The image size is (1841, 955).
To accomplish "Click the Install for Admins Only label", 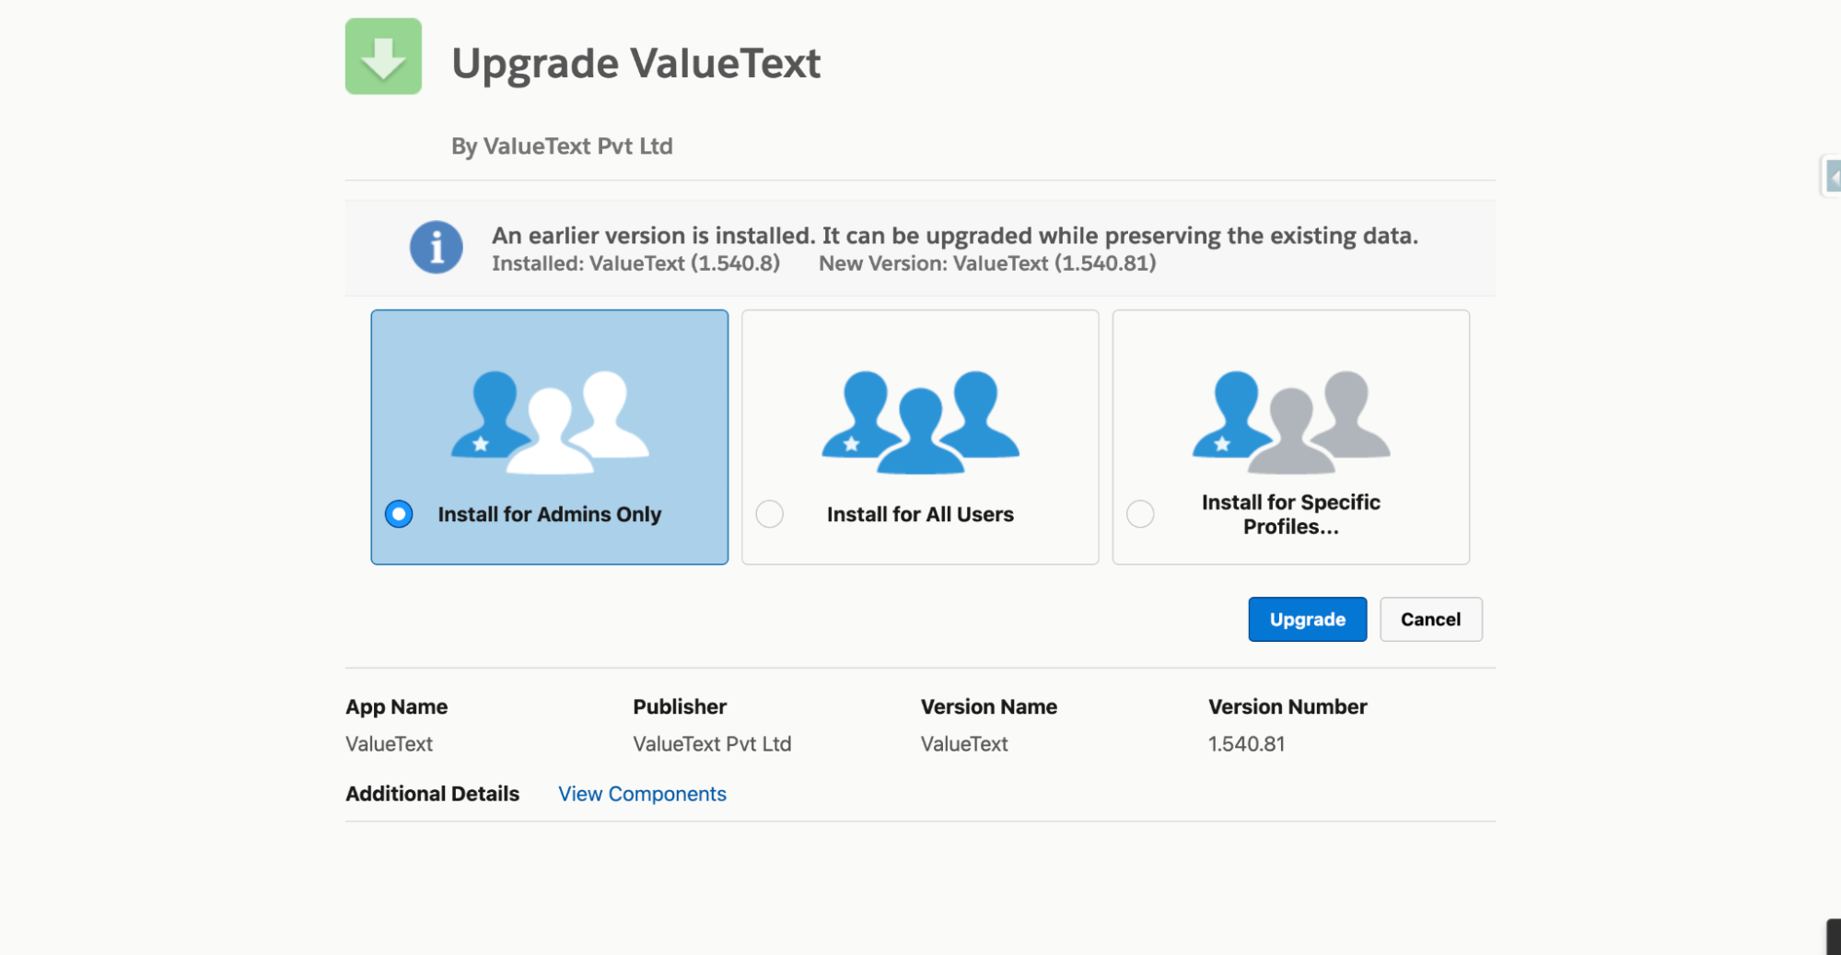I will [x=550, y=514].
